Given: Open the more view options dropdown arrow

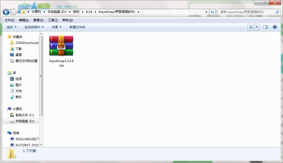Looking at the screenshot, I should [257, 27].
